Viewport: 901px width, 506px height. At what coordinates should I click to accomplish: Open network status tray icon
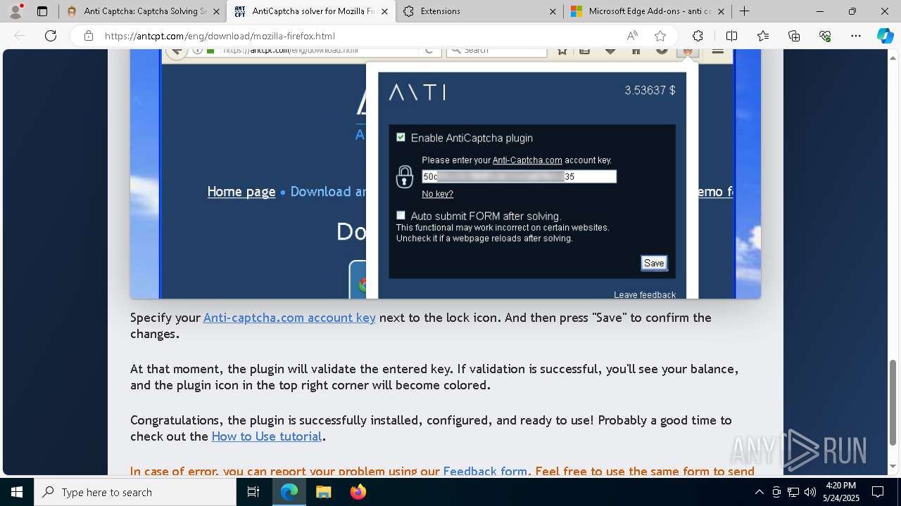pos(793,492)
